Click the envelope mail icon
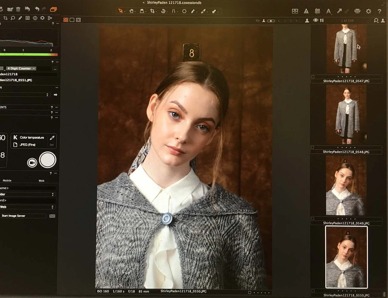This screenshot has height=298, width=388. point(52,216)
